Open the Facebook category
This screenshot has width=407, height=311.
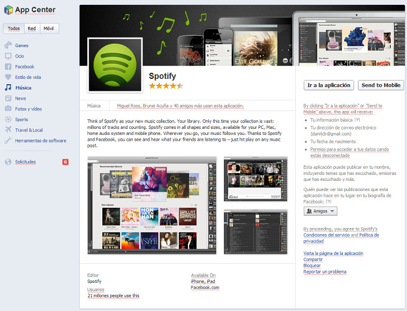pos(25,67)
